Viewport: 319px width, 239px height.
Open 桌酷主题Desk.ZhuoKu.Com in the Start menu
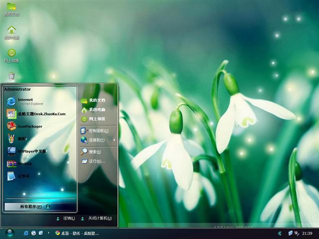[36, 114]
